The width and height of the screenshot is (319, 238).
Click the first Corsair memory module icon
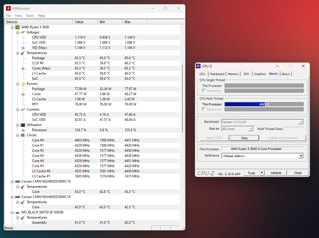(17, 181)
